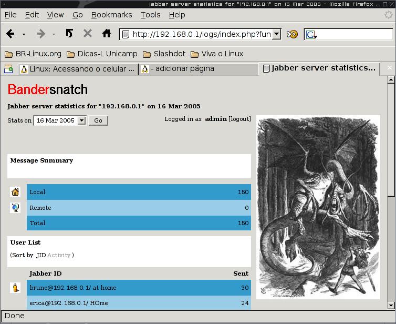Screen dimensions: 396x324
Task: Open the BR-Linux.org bookmark folder
Action: [33, 54]
